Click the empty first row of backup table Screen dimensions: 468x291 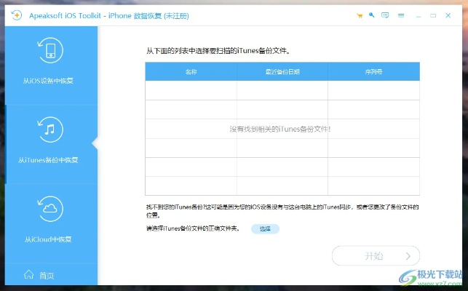click(282, 90)
